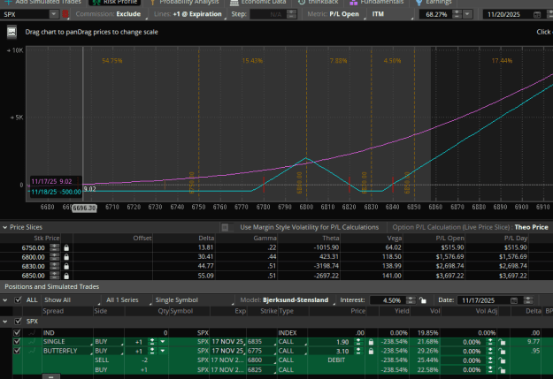Image resolution: width=553 pixels, height=379 pixels.
Task: Click the 6800.00 slice marker on chart
Action: (299, 183)
